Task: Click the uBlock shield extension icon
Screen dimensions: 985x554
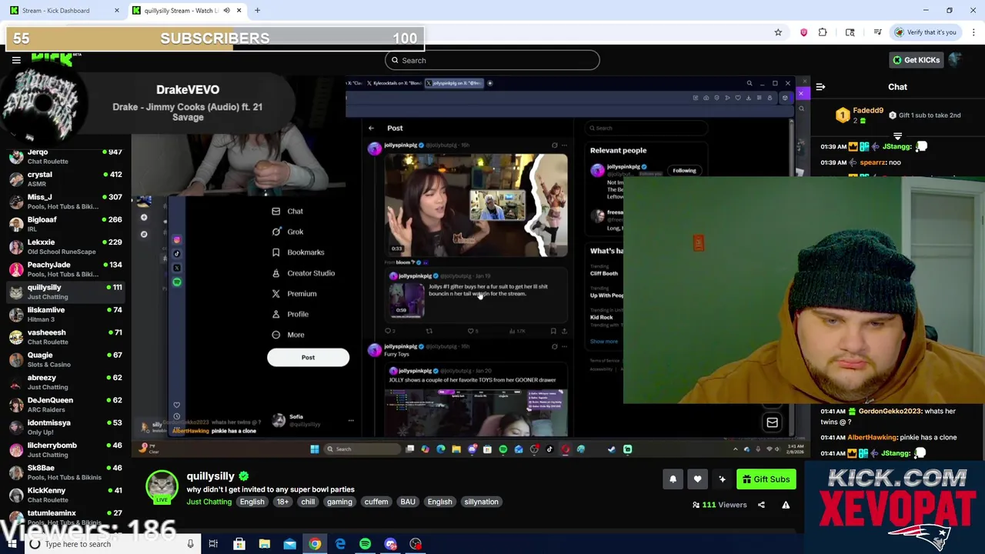Action: [x=803, y=32]
